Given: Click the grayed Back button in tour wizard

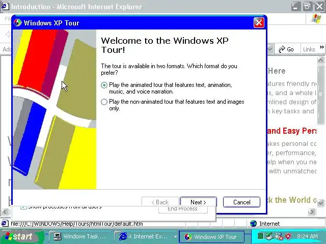Looking at the screenshot, I should pos(160,202).
